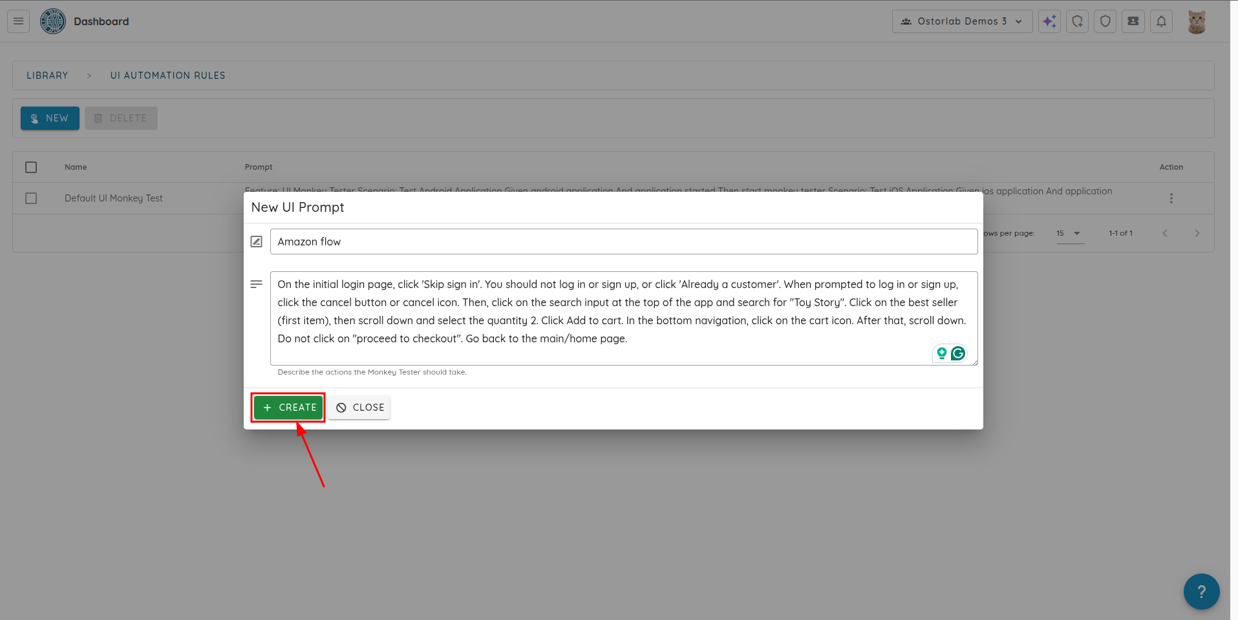This screenshot has height=620, width=1238.
Task: Open the help question mark bubble
Action: tap(1201, 592)
